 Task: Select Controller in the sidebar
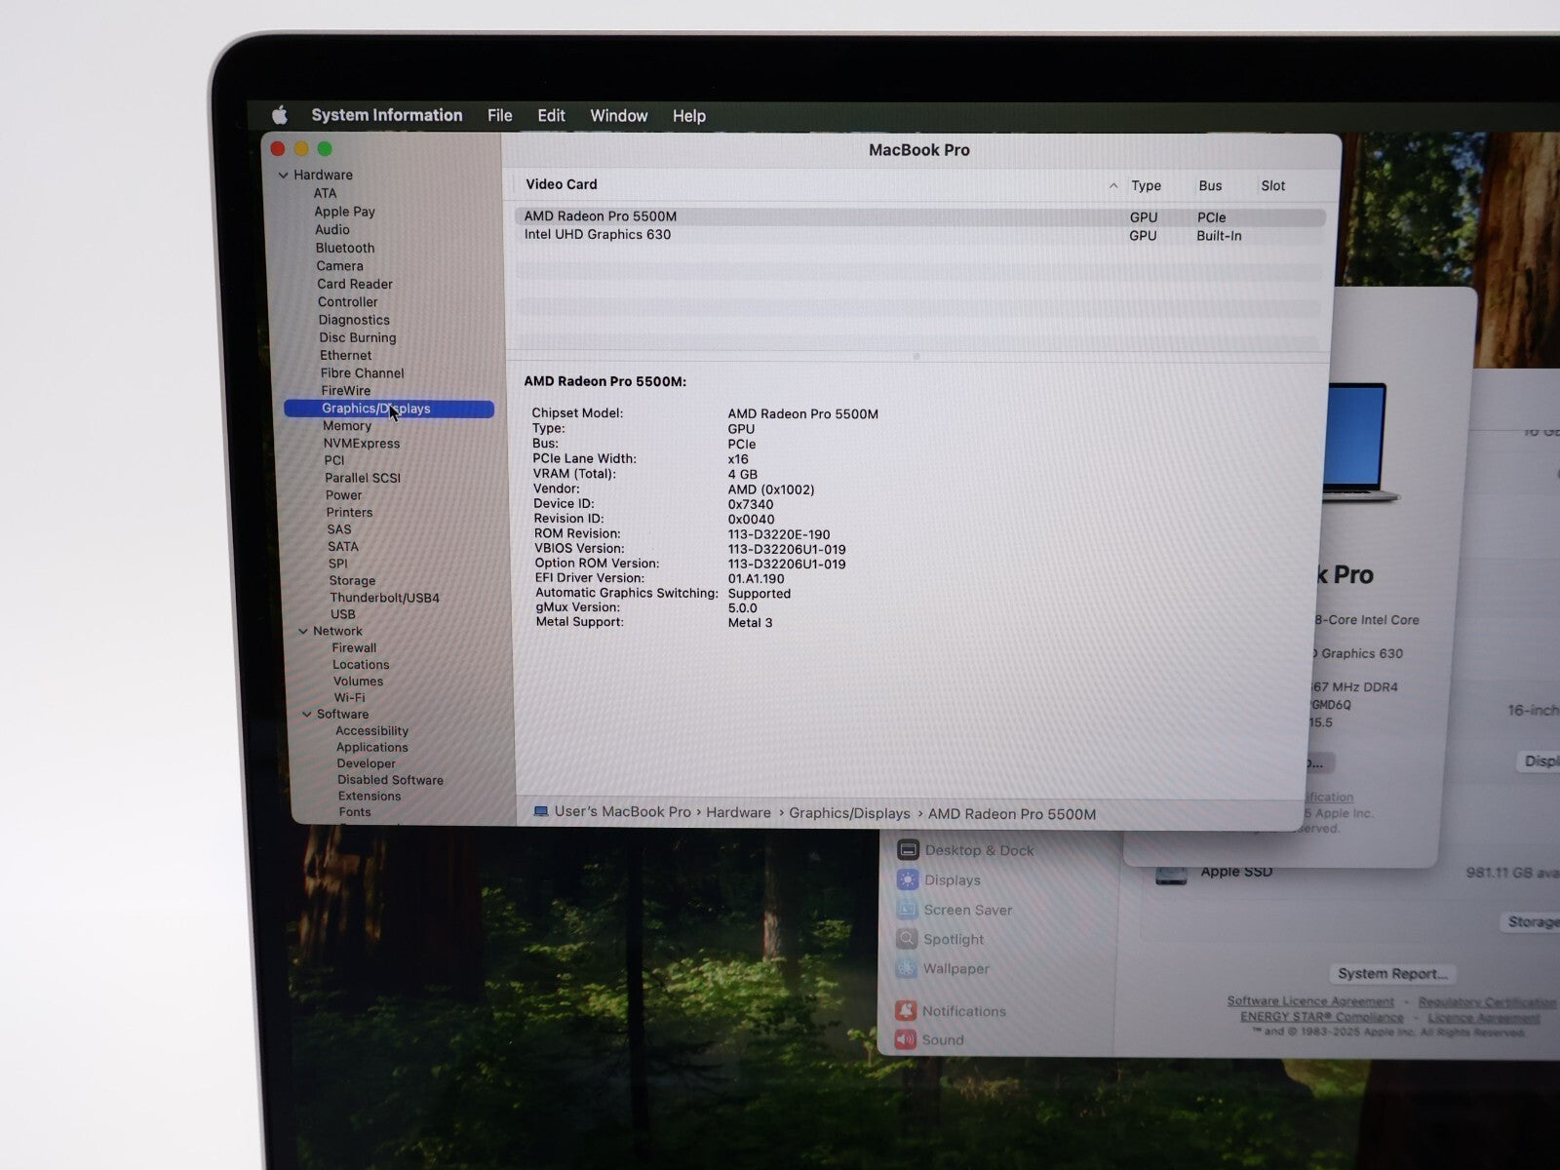coord(347,302)
